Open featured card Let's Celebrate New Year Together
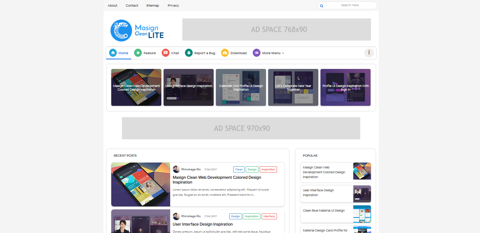The height and width of the screenshot is (233, 480). point(293,87)
